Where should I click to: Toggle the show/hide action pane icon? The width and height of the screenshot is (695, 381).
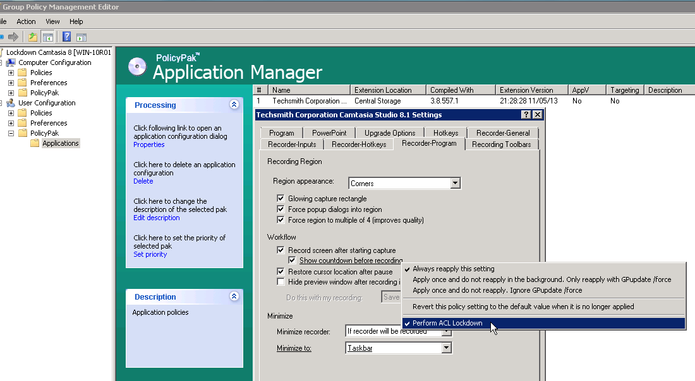82,37
